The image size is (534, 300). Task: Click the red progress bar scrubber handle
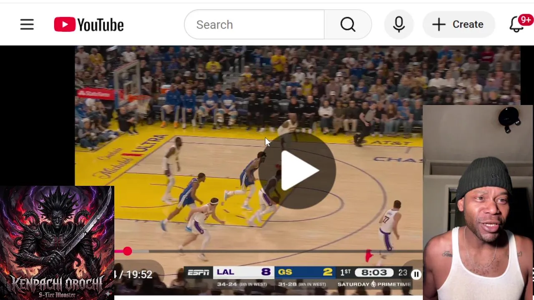(x=127, y=251)
